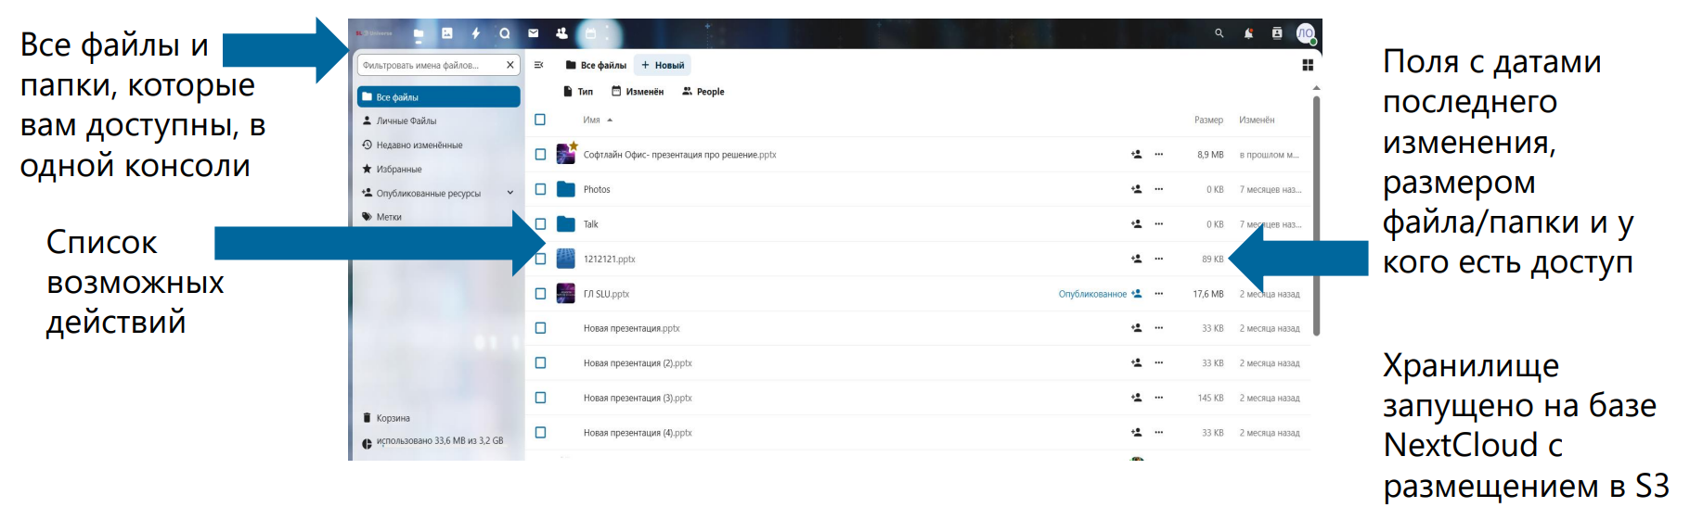
Task: Click the ГЛ SLU.pptx thumbnail
Action: (566, 294)
